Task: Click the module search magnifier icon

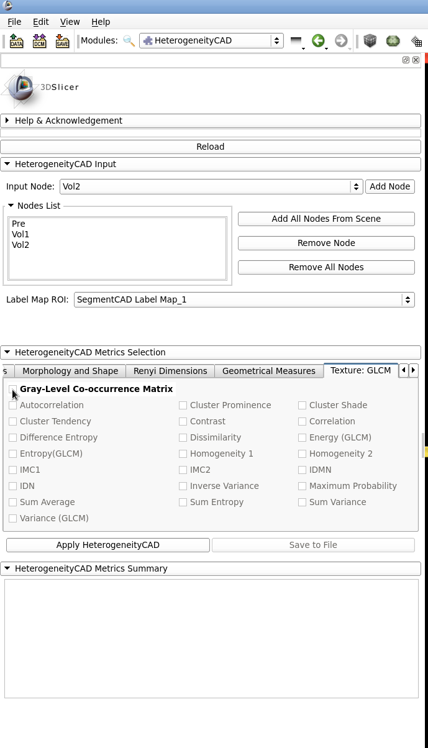Action: tap(129, 41)
